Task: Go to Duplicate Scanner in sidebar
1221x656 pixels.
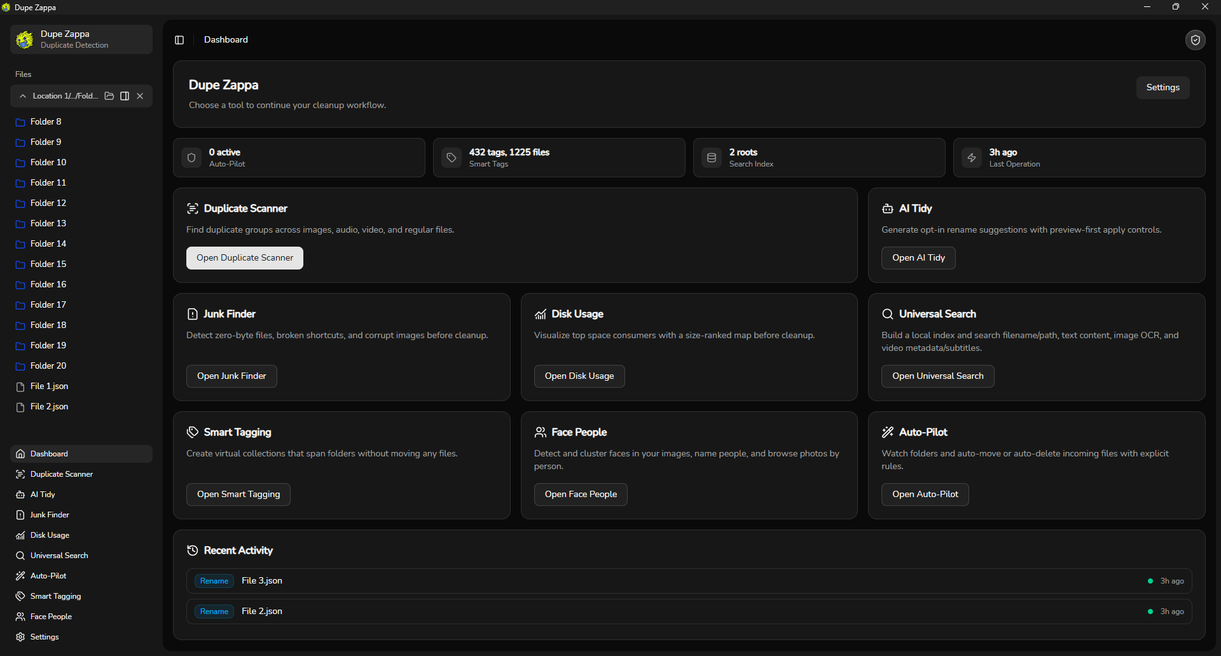Action: tap(81, 474)
